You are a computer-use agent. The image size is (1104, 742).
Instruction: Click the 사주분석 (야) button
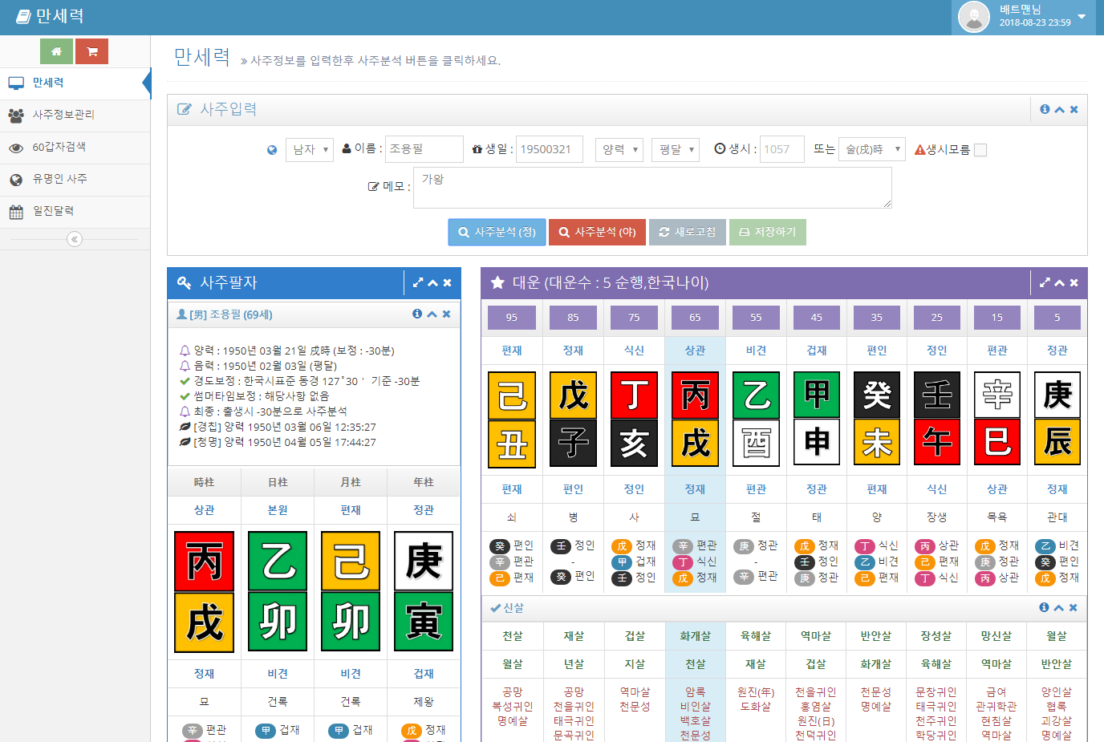597,232
